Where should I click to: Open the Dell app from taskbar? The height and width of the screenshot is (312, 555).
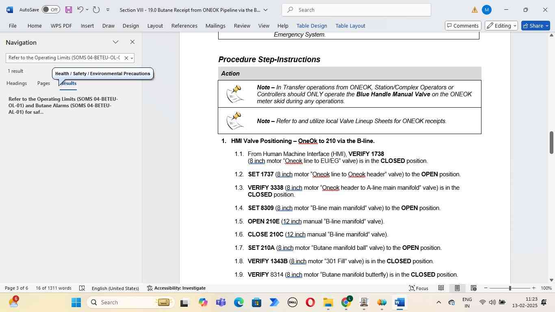292,303
